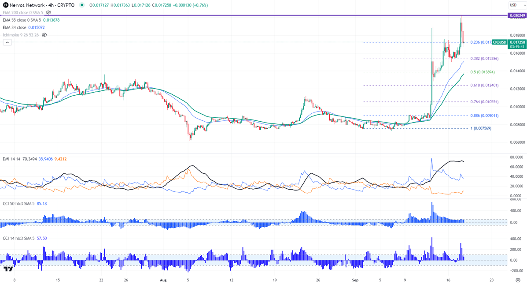Click the 23 date on time axis
527x284 pixels.
pyautogui.click(x=491, y=280)
